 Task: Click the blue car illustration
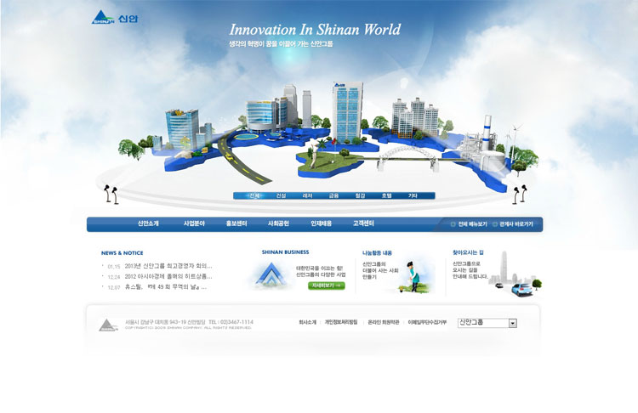[521, 290]
